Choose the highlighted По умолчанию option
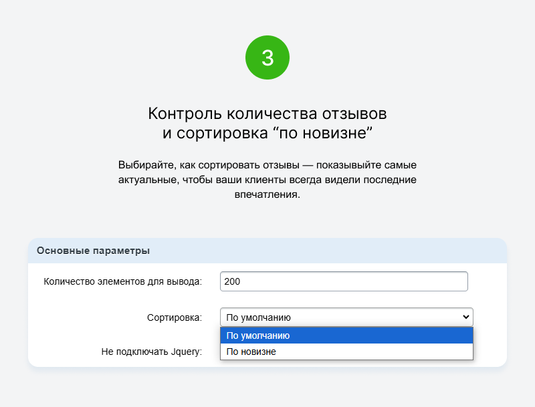Screen dimensions: 535x407 click(346, 335)
